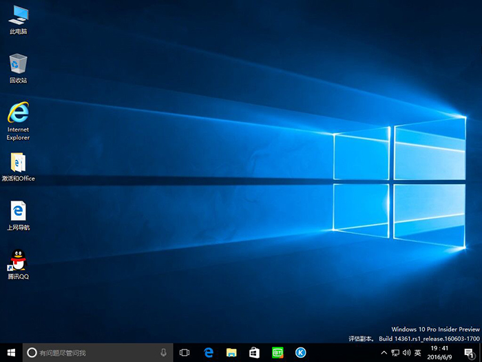
Task: Click the Cortana search box
Action: point(93,352)
